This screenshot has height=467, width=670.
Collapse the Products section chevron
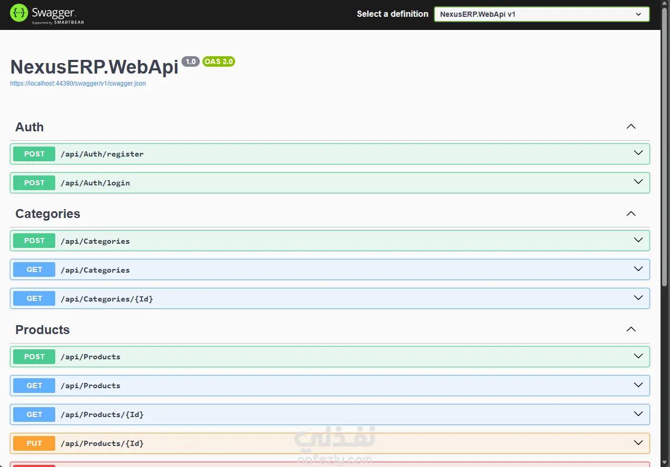(x=631, y=329)
